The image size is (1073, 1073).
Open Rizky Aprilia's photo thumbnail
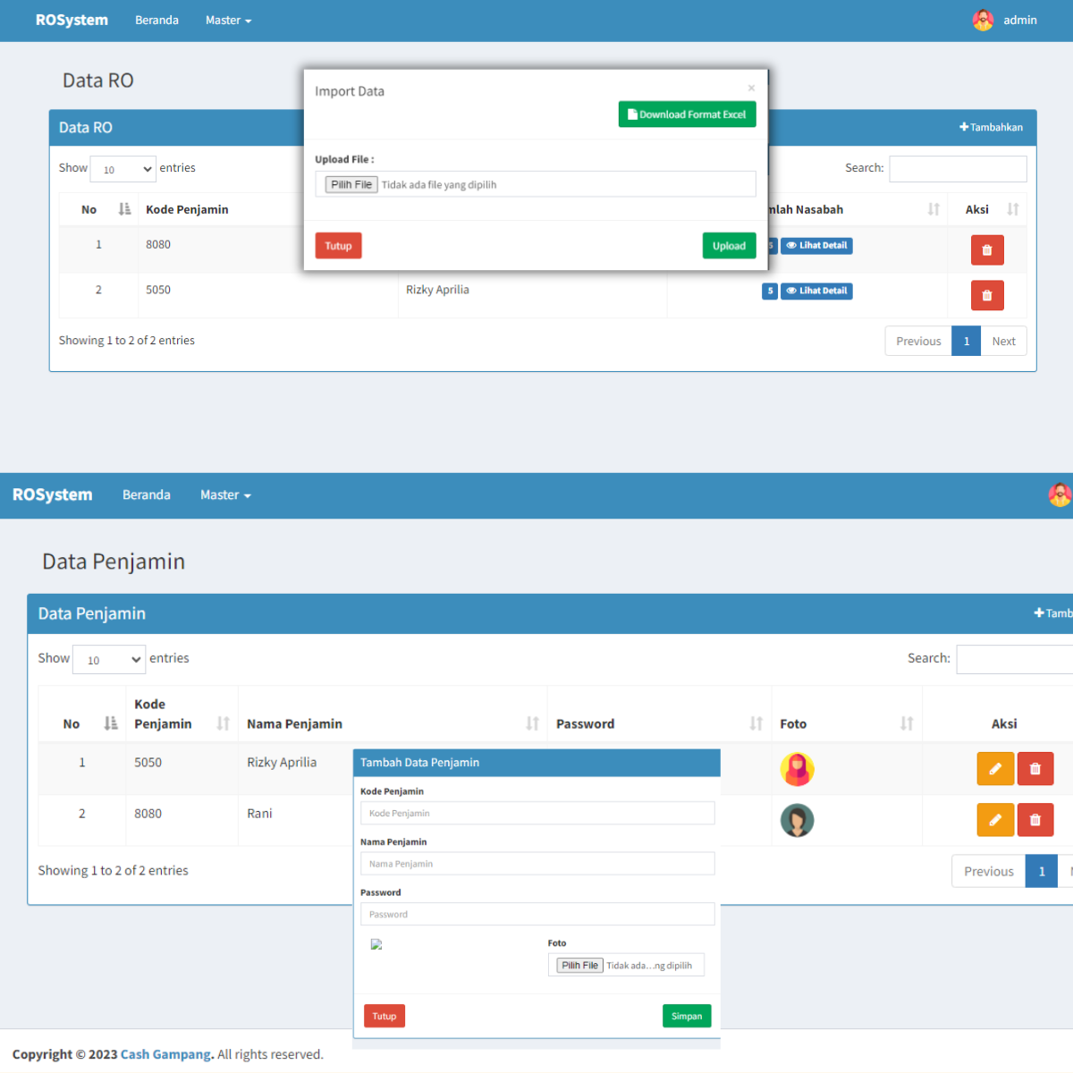coord(797,769)
